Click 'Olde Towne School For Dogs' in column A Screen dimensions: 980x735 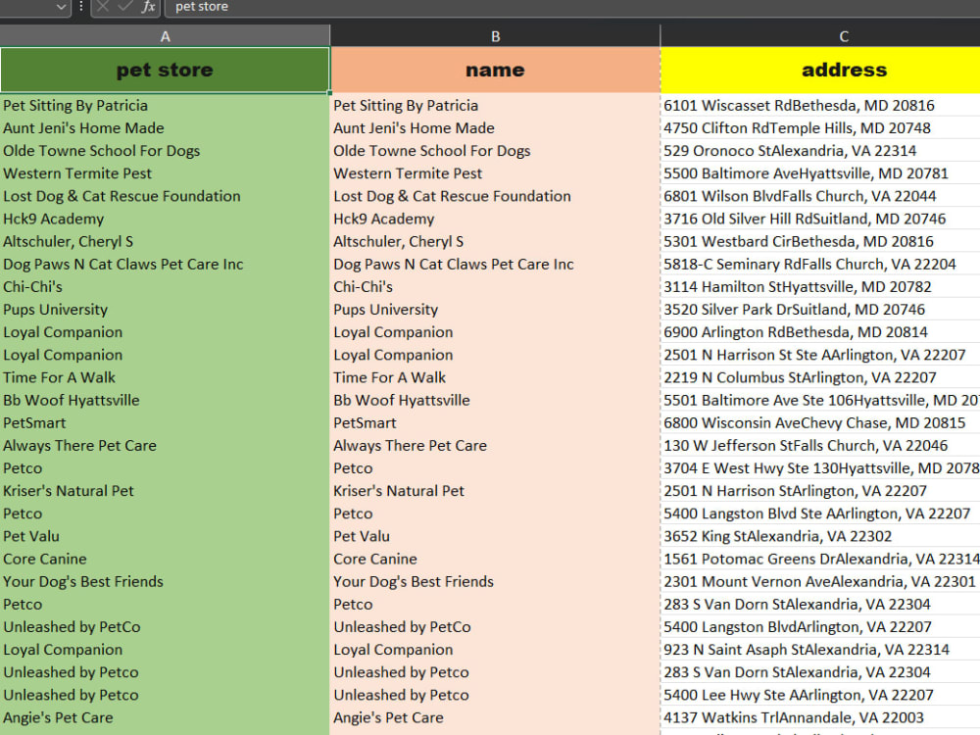(x=101, y=151)
